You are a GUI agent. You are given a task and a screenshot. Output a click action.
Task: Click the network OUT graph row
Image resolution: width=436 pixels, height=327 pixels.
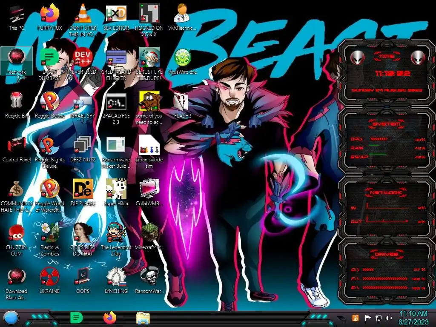[387, 221]
